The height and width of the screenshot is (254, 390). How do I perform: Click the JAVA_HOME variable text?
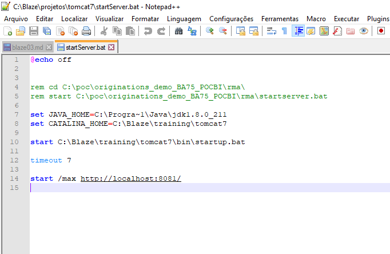point(69,114)
